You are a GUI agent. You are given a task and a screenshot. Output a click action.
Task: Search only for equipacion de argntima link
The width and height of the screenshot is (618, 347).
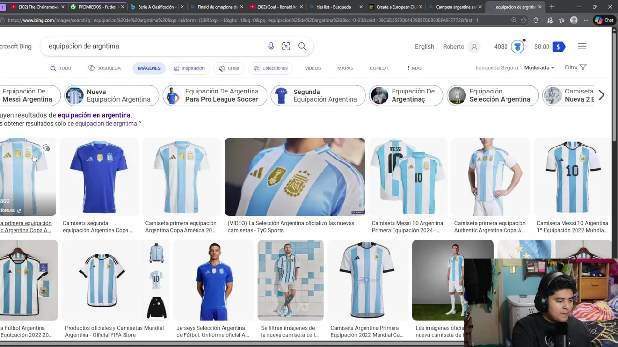coord(106,124)
